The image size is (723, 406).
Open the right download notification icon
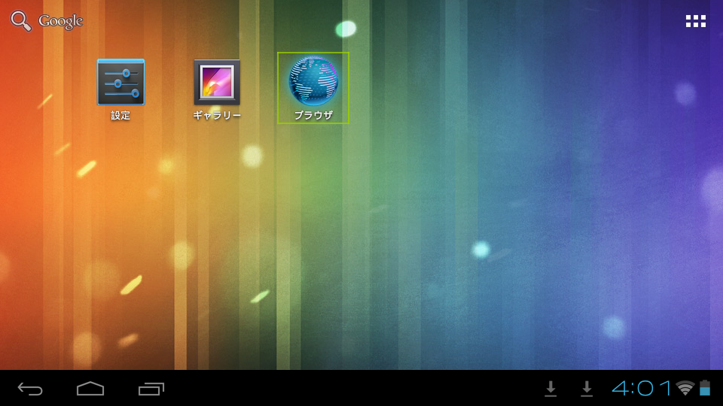click(x=587, y=388)
